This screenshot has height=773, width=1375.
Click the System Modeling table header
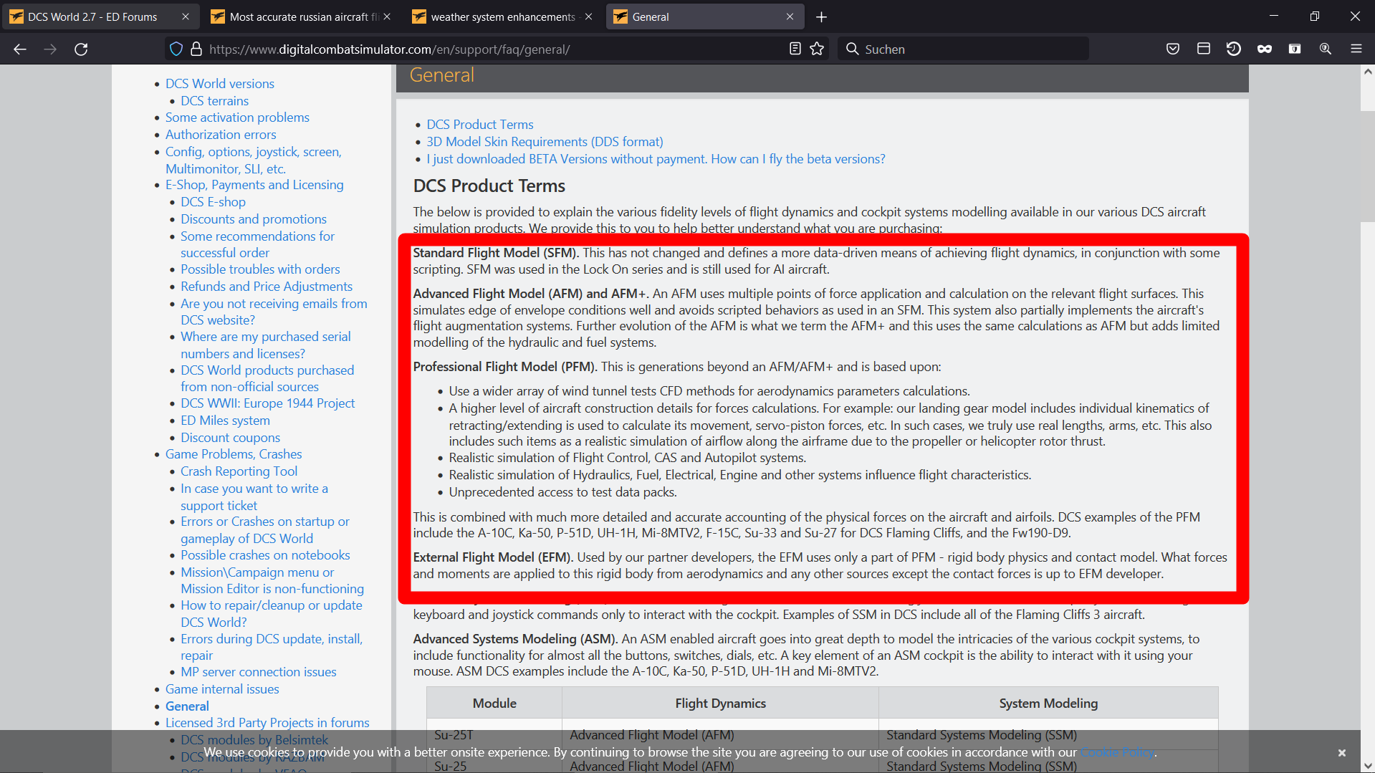point(1048,704)
